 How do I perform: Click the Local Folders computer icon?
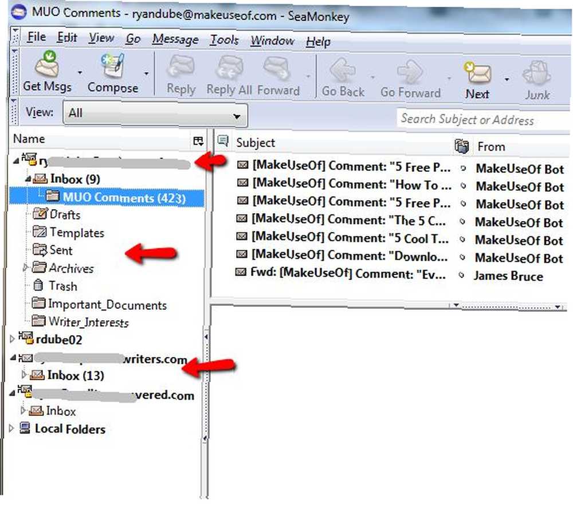pyautogui.click(x=25, y=427)
